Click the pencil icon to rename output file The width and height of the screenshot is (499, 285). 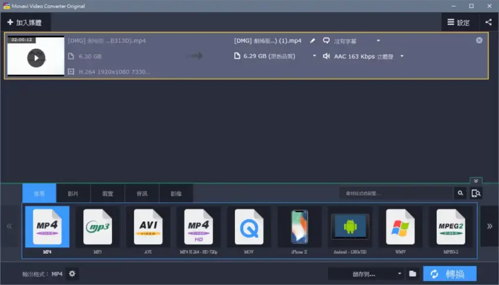pos(312,41)
